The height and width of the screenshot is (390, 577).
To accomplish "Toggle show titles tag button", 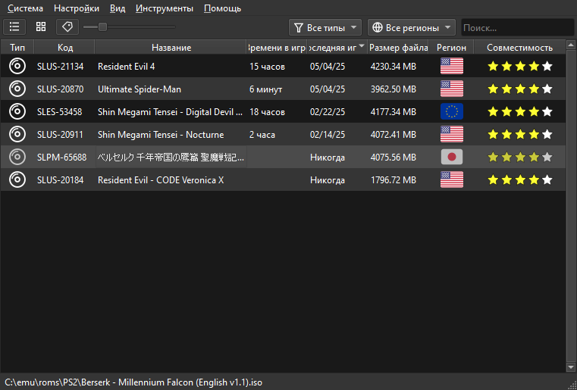I will 67,27.
